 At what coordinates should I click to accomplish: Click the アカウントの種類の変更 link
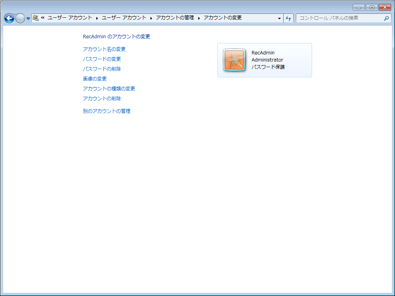tap(109, 89)
